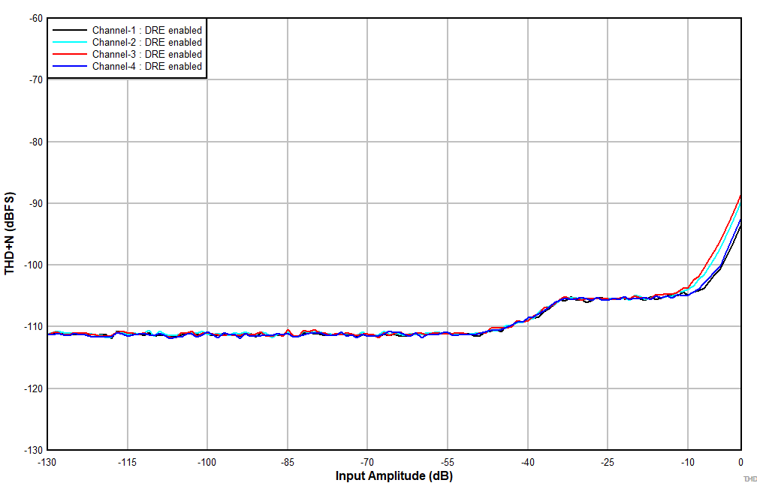Click the flat noise-floor region of the plot
Image resolution: width=757 pixels, height=489 pixels.
(x=300, y=335)
